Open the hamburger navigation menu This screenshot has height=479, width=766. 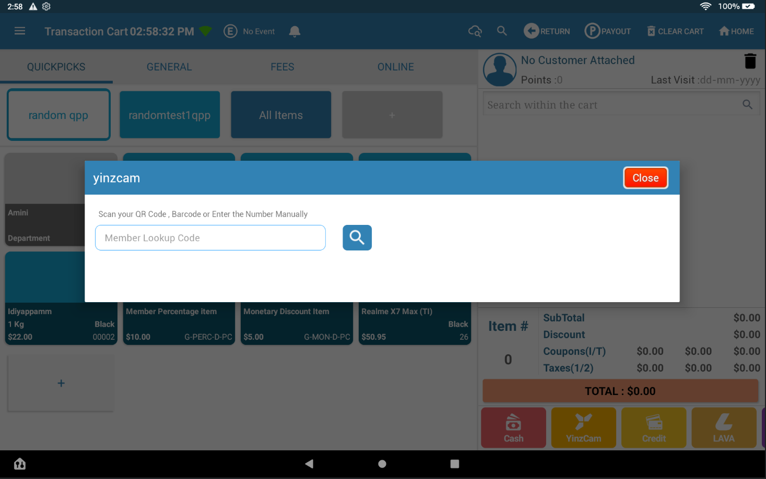(x=20, y=31)
